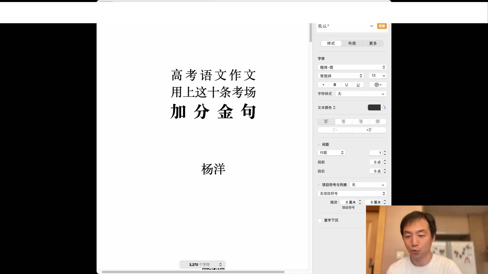Enable the 首字下沉 drop cap checkbox
This screenshot has width=488, height=274.
click(x=320, y=220)
